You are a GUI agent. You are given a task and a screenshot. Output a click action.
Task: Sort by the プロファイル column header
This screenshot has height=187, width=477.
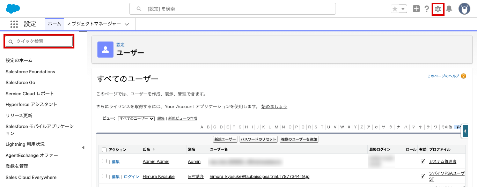[440, 149]
